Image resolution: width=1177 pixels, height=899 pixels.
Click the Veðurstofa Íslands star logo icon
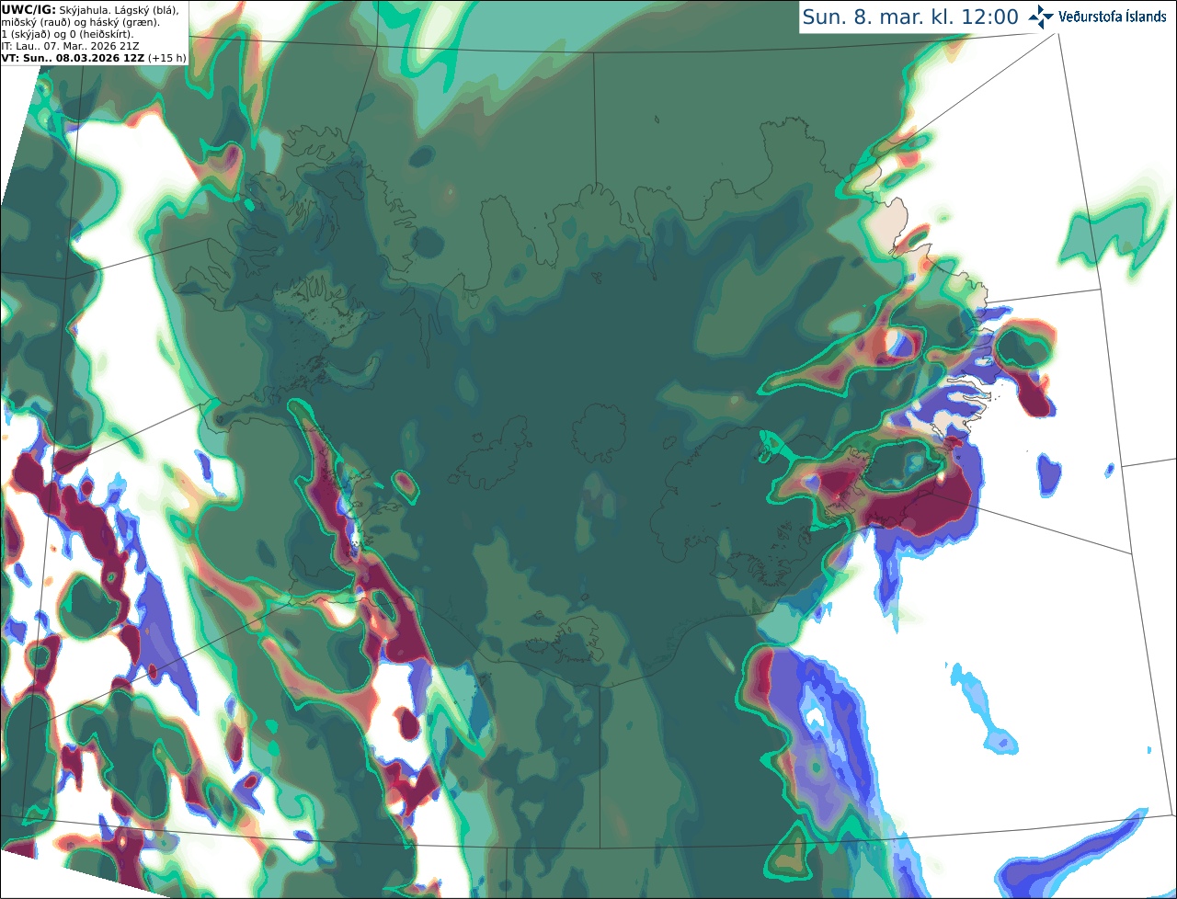[1041, 17]
